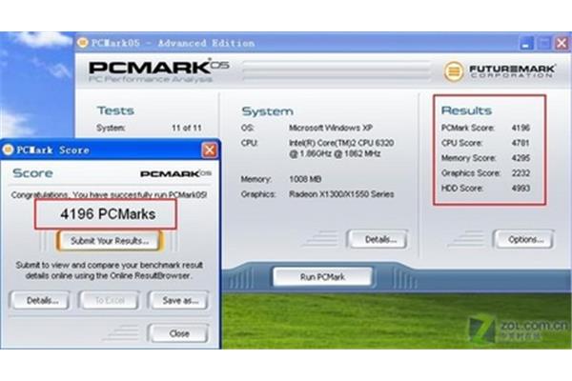
Task: Click Save as button
Action: click(179, 300)
